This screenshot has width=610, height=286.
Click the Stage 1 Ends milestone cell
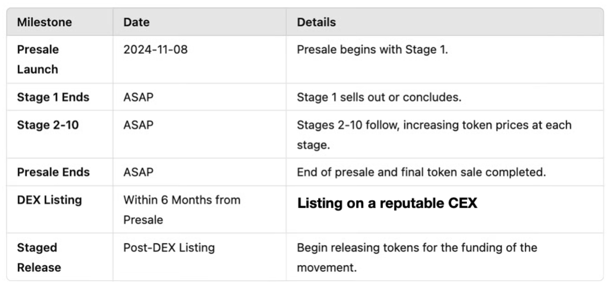(x=53, y=97)
